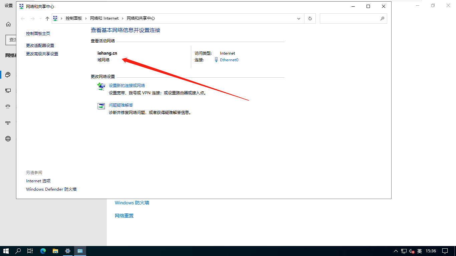The height and width of the screenshot is (256, 456).
Task: Open the Ethernet0 connection link
Action: pyautogui.click(x=229, y=60)
